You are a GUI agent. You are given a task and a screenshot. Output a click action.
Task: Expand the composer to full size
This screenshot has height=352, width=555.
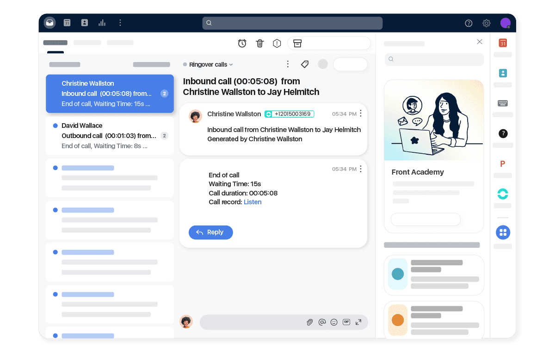358,322
